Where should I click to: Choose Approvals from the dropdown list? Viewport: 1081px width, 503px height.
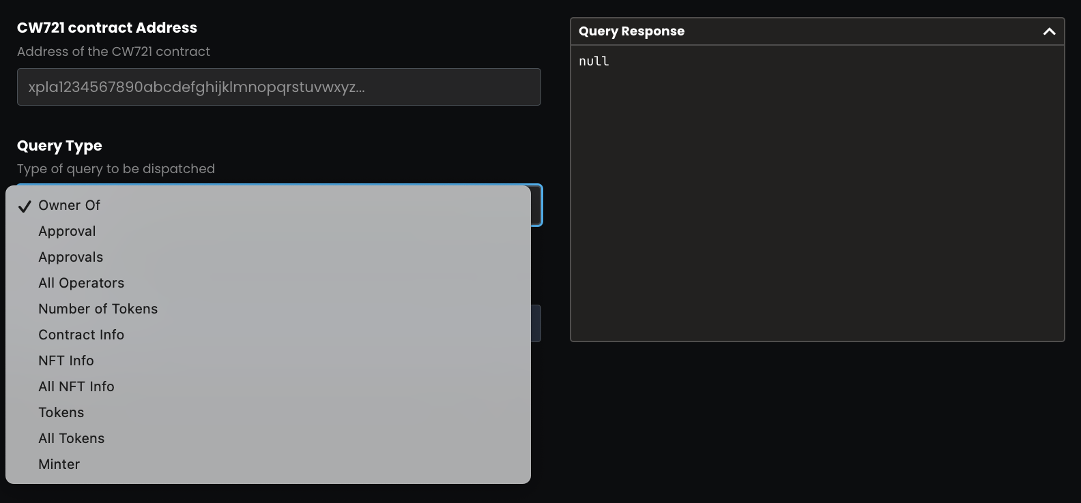[x=70, y=258]
